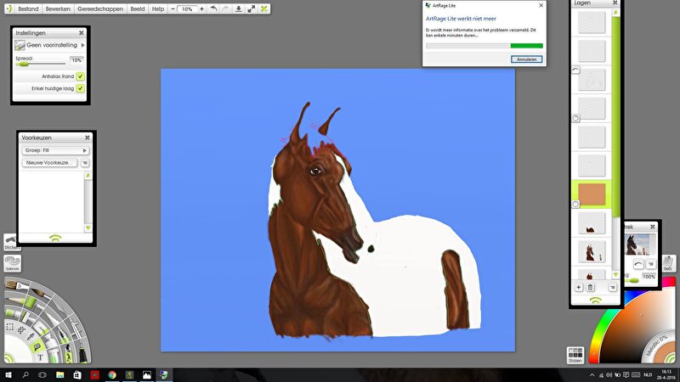The height and width of the screenshot is (382, 680).
Task: Delete layer using trash icon
Action: click(590, 288)
